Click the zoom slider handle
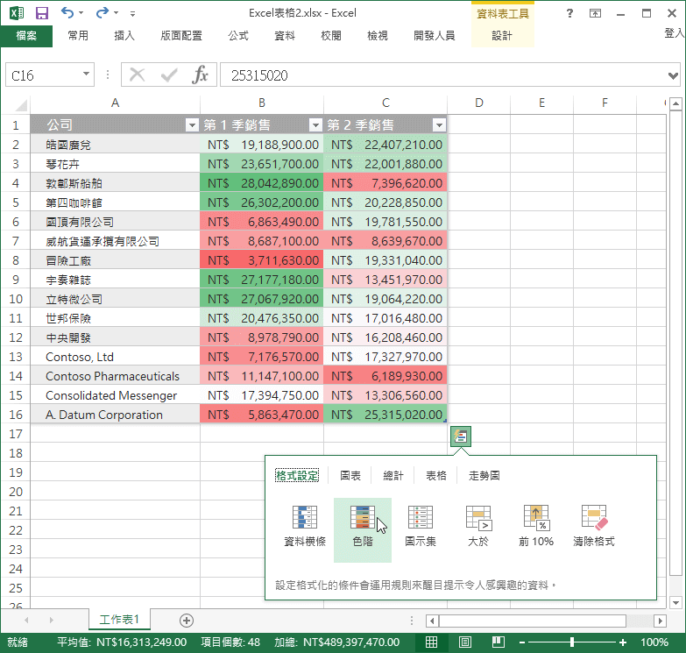Image resolution: width=686 pixels, height=653 pixels. pos(572,642)
